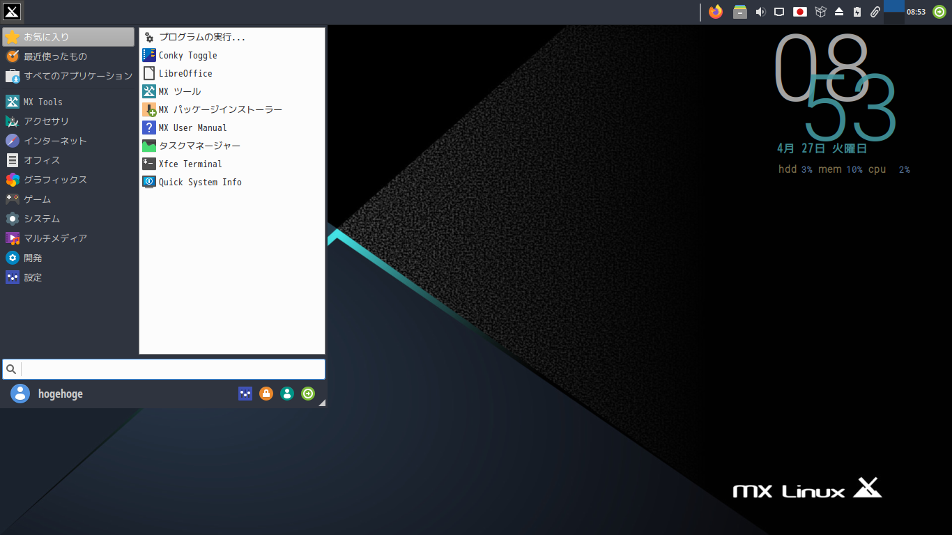Viewport: 952px width, 535px height.
Task: Launch Xfce Terminal
Action: coord(232,164)
